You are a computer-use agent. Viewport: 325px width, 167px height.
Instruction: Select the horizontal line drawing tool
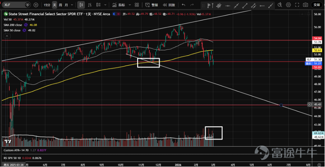[x=227, y=6]
